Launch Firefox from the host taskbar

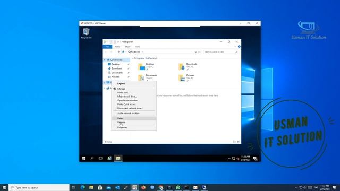tap(143, 187)
